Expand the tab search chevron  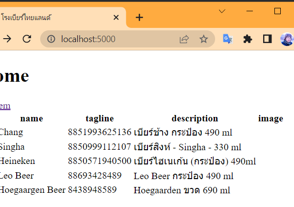click(222, 11)
